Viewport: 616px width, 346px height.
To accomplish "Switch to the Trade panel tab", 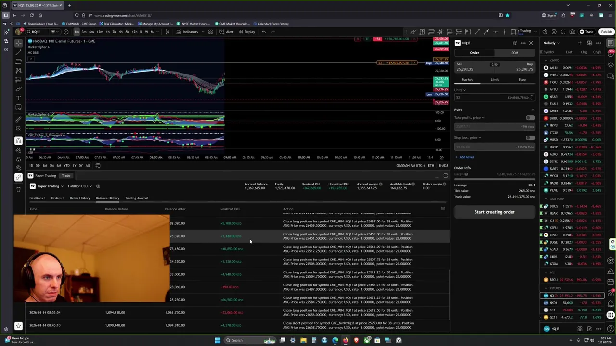I will pos(65,176).
